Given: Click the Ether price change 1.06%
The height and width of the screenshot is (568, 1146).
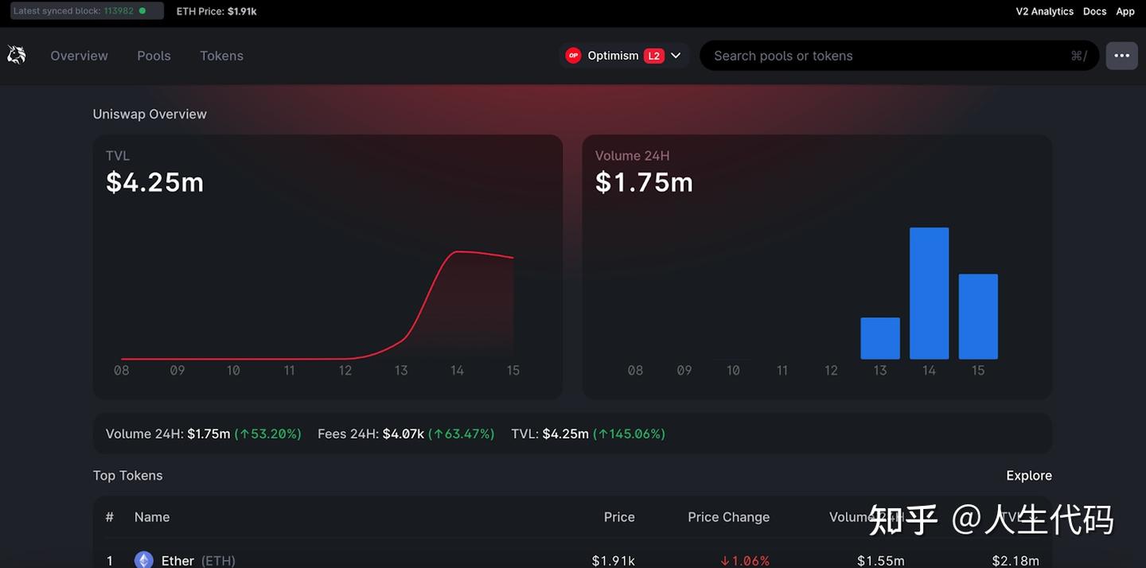Looking at the screenshot, I should point(745,561).
